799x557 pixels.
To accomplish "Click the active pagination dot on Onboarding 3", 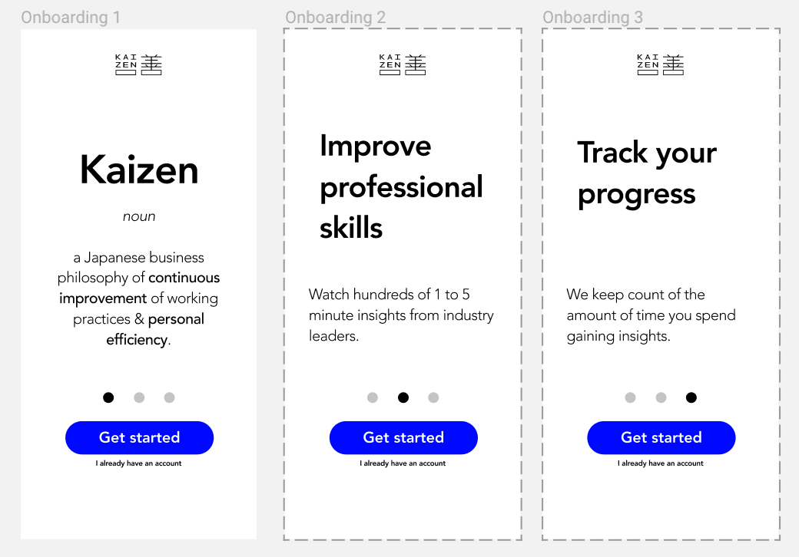I will (691, 397).
